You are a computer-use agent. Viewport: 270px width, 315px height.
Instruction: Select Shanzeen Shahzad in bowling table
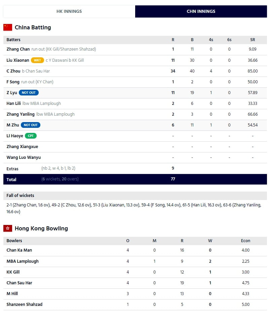tap(24, 305)
